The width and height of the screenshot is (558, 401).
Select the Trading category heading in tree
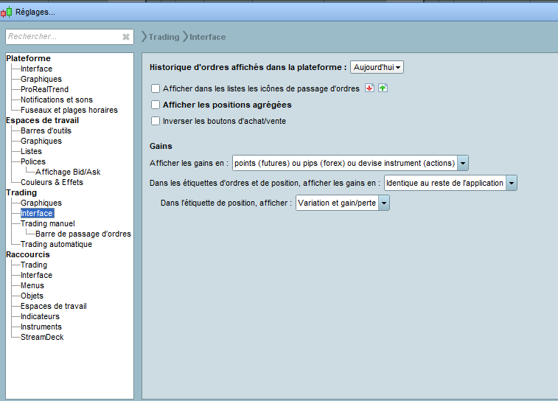21,192
